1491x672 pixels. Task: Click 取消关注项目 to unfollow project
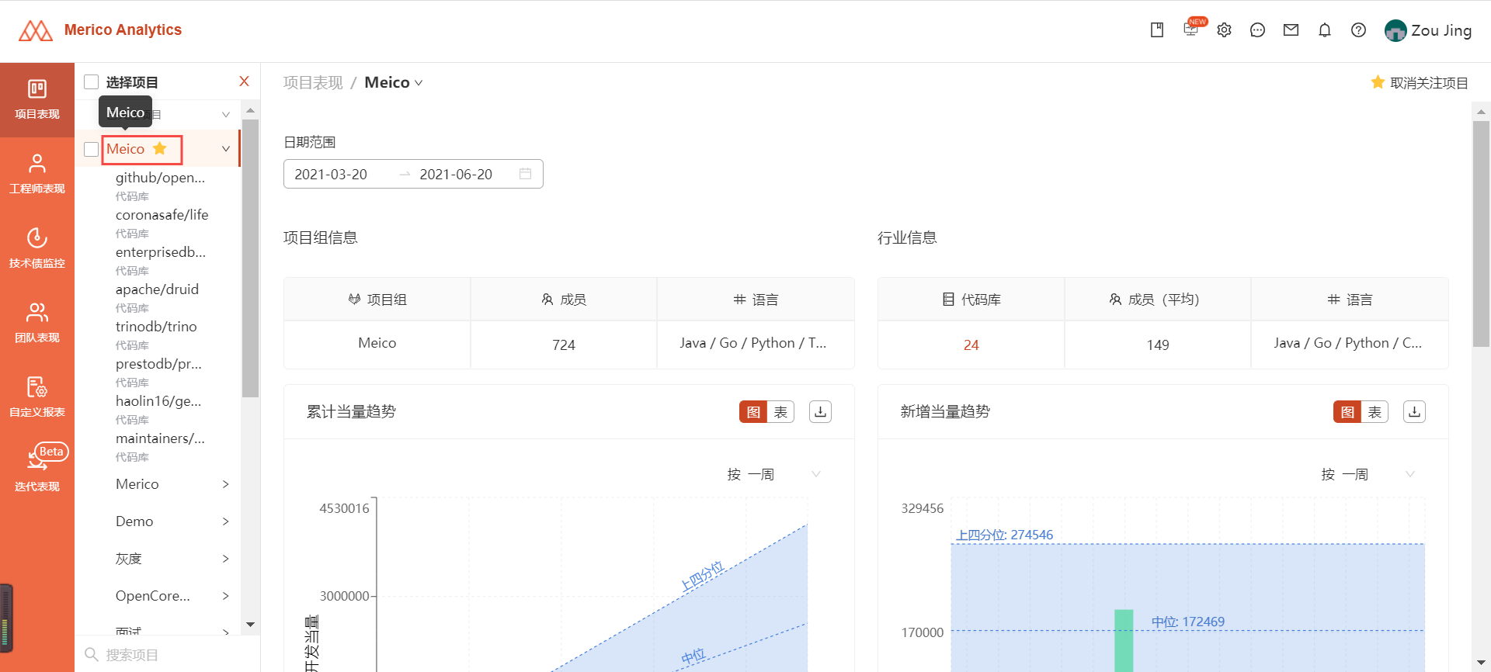(x=1420, y=82)
